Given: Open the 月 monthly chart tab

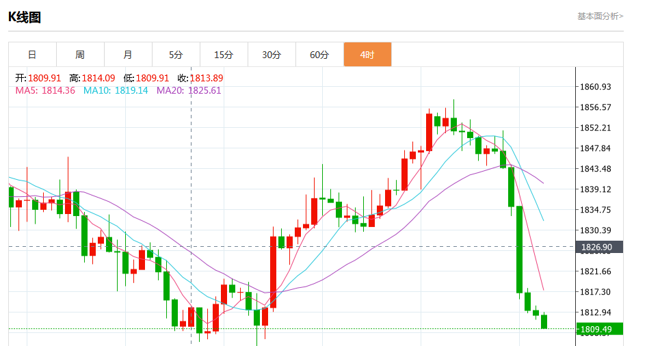Looking at the screenshot, I should pyautogui.click(x=128, y=55).
